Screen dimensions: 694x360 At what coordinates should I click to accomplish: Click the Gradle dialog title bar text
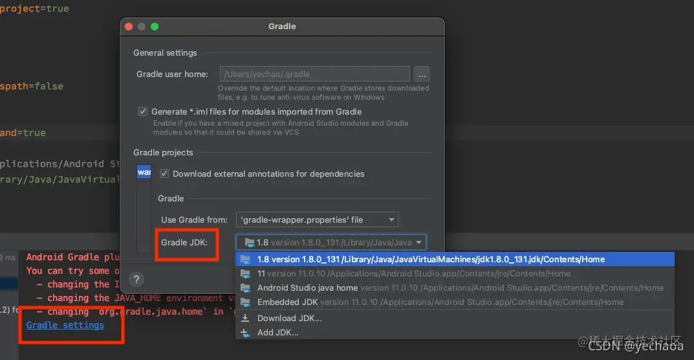(282, 27)
